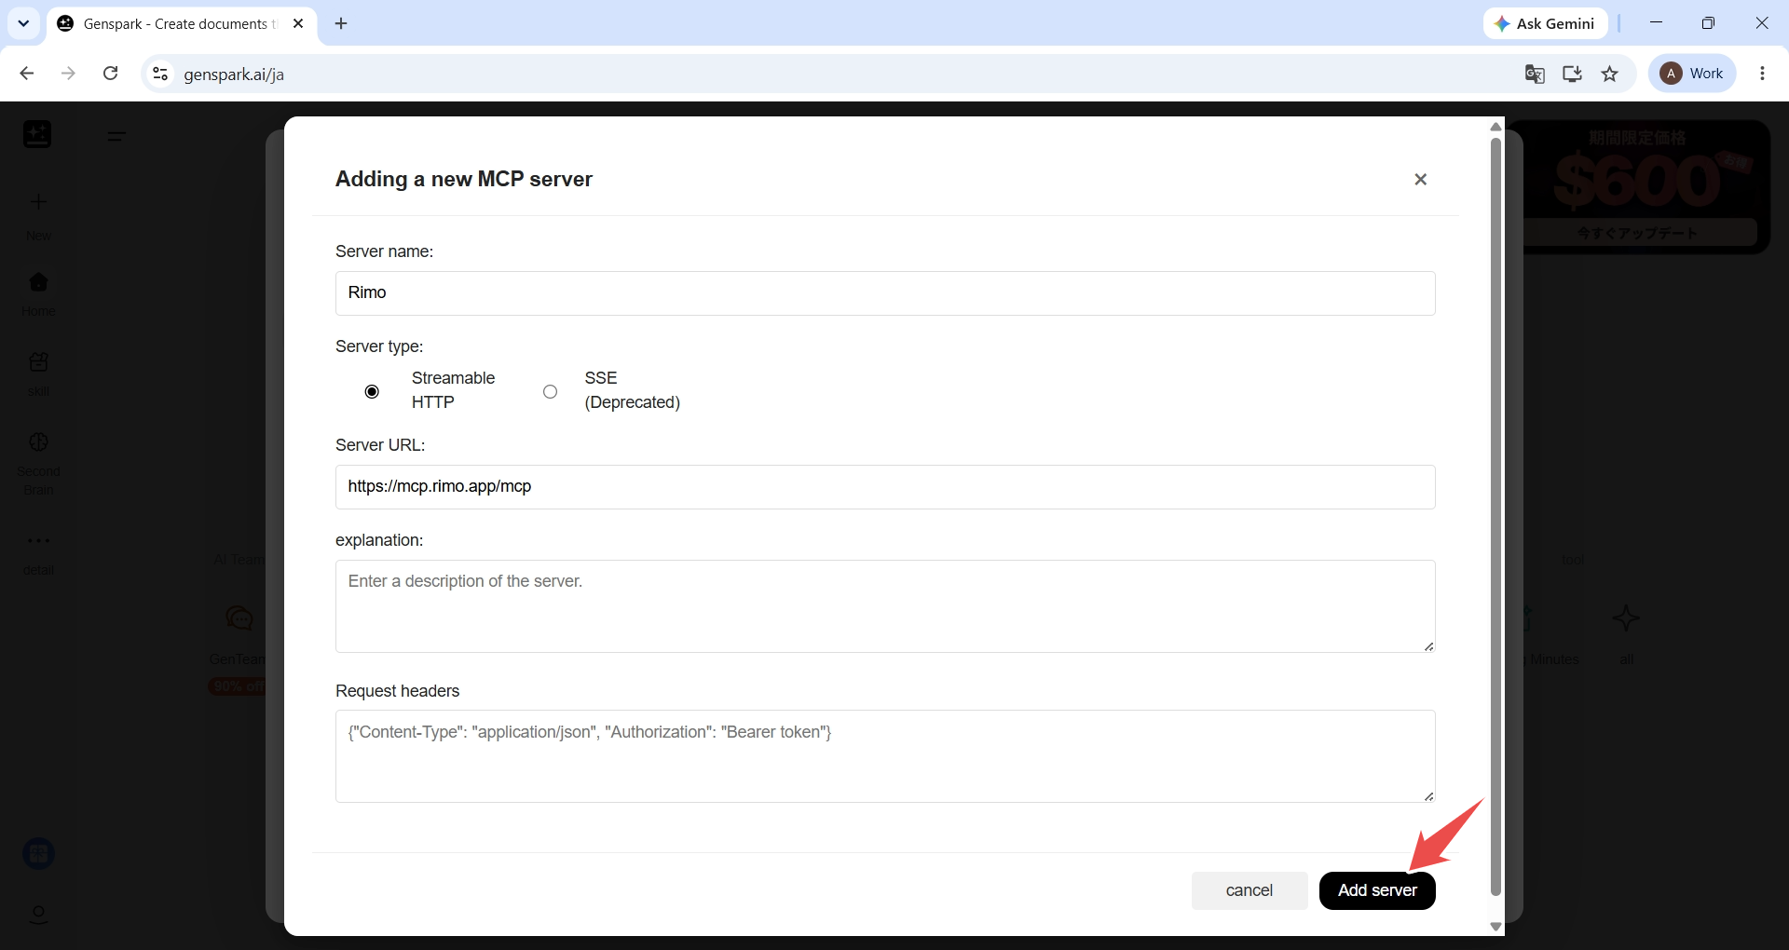Image resolution: width=1789 pixels, height=950 pixels.
Task: Close the Adding a new MCP server dialog
Action: point(1420,180)
